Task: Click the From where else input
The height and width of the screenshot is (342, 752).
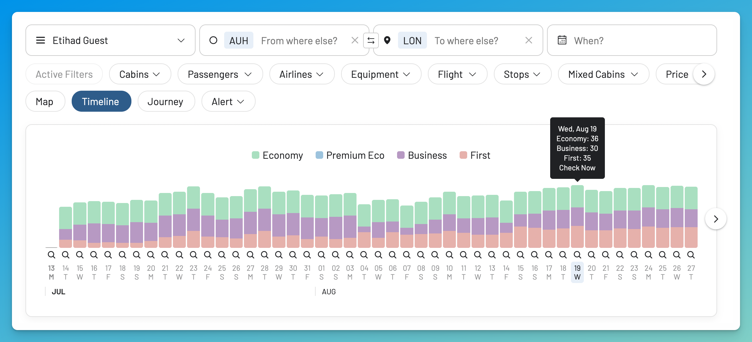Action: point(299,40)
